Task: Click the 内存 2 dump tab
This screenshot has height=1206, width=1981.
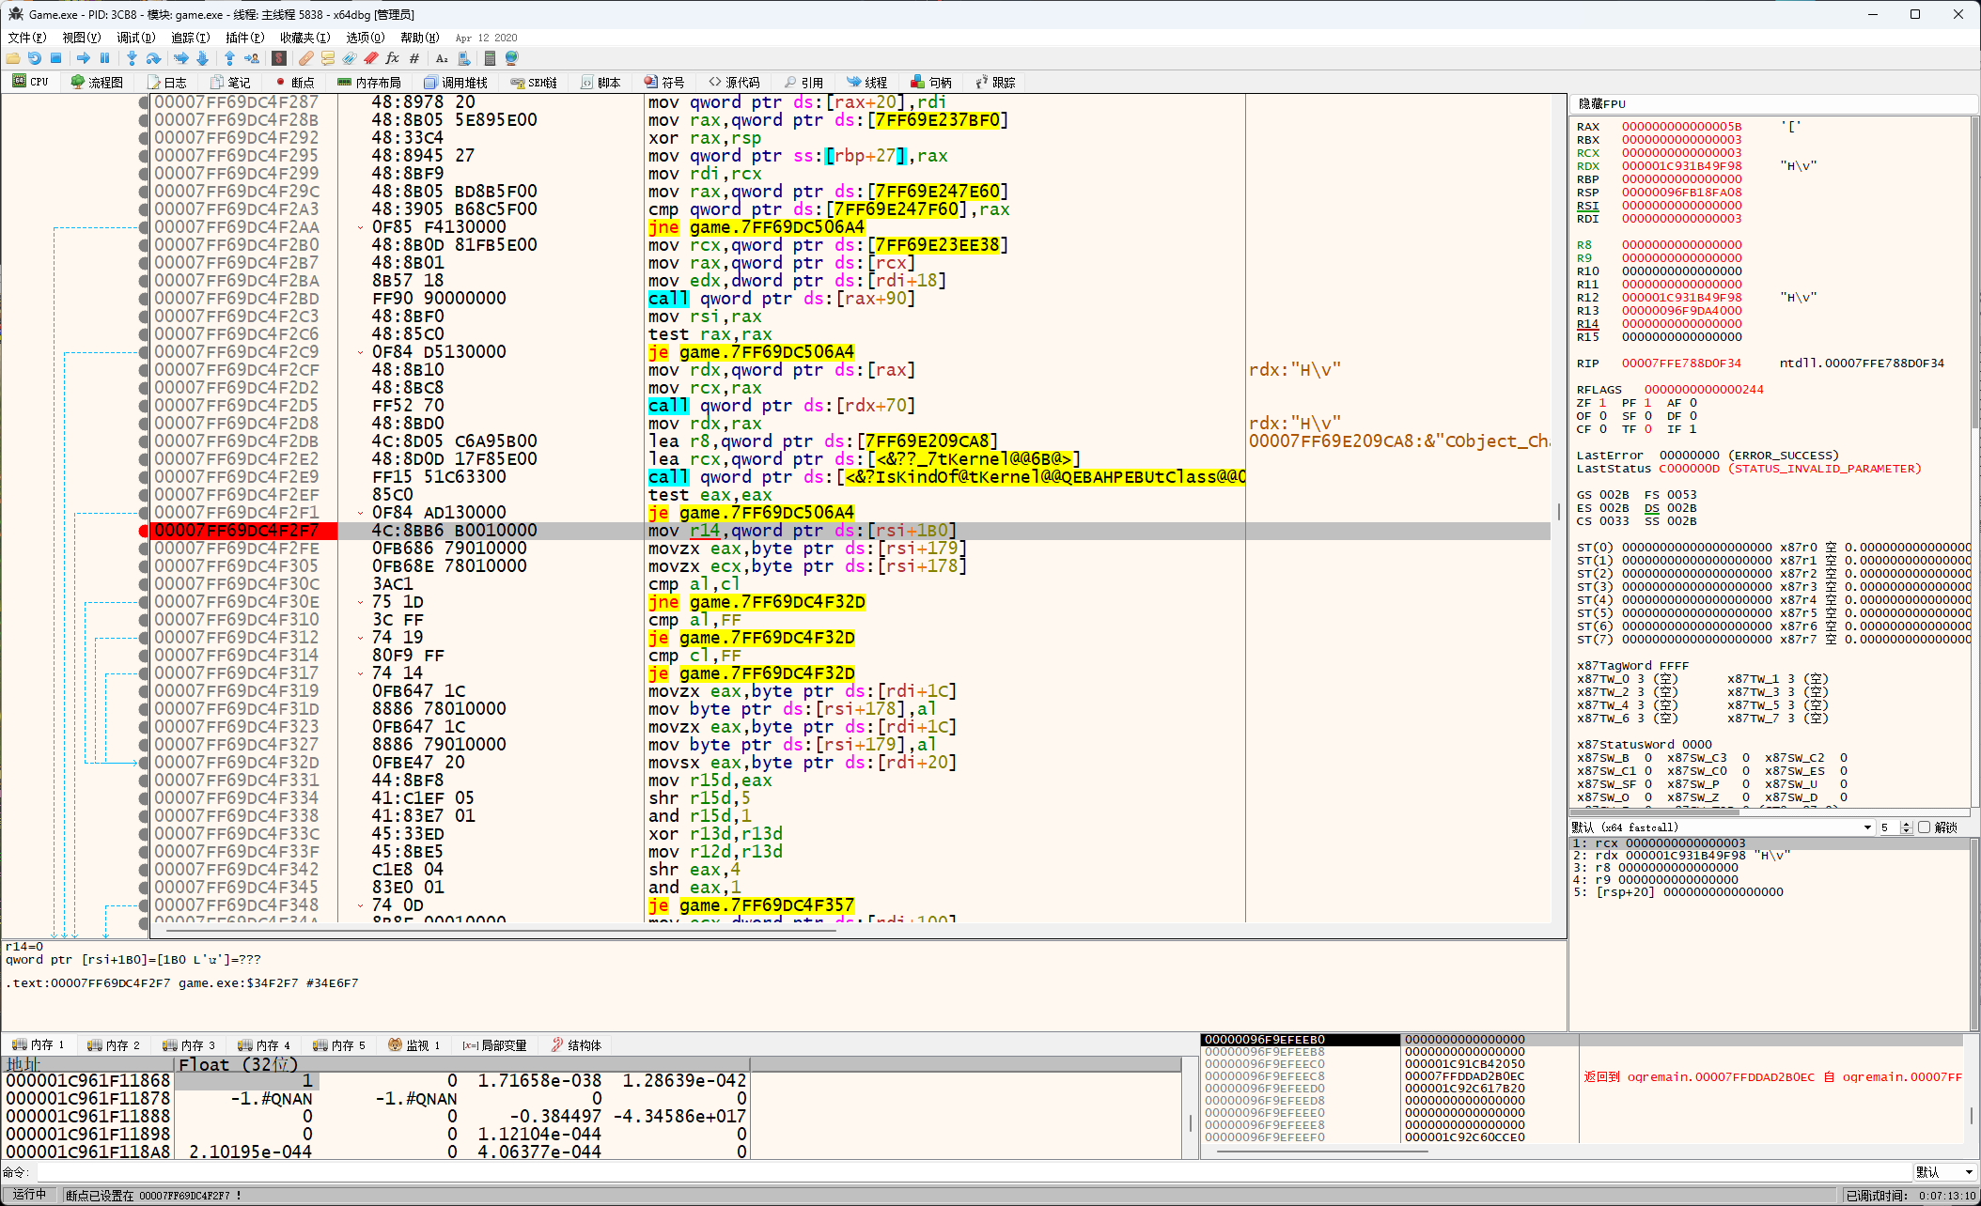Action: coord(114,1045)
